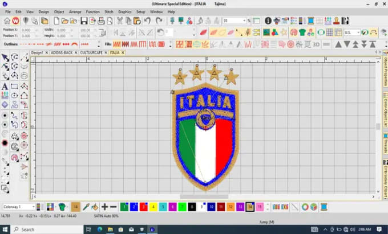Expand the Outlines stitch type list arrow

(x=99, y=44)
